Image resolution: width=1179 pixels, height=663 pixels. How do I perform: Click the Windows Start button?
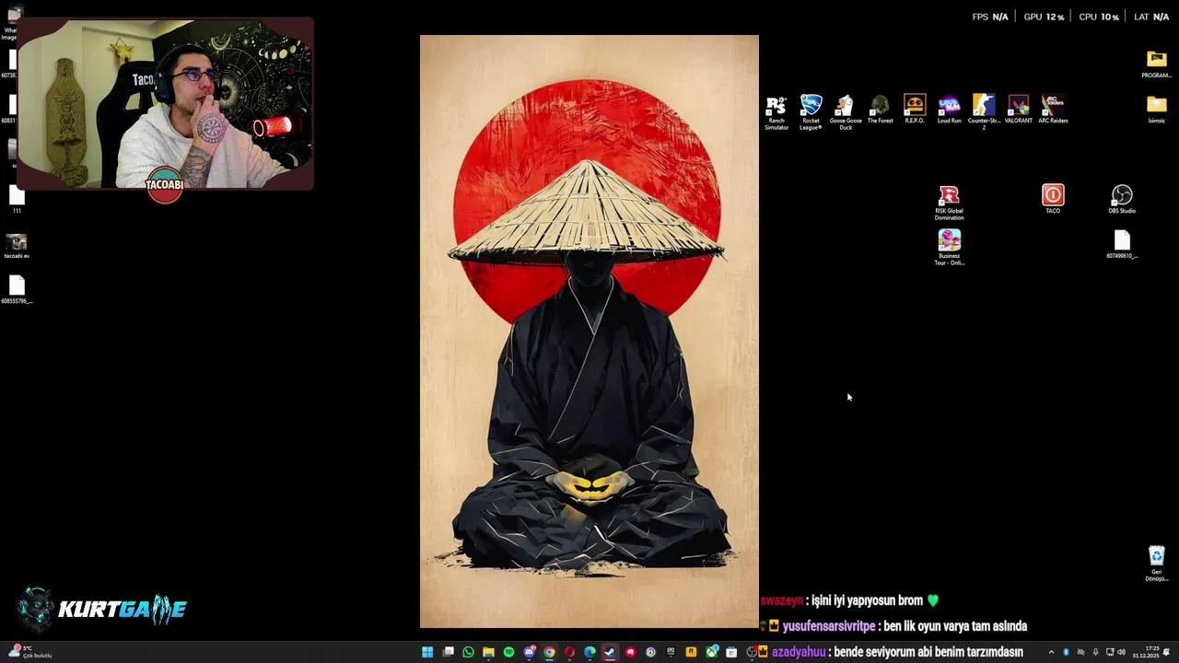427,652
